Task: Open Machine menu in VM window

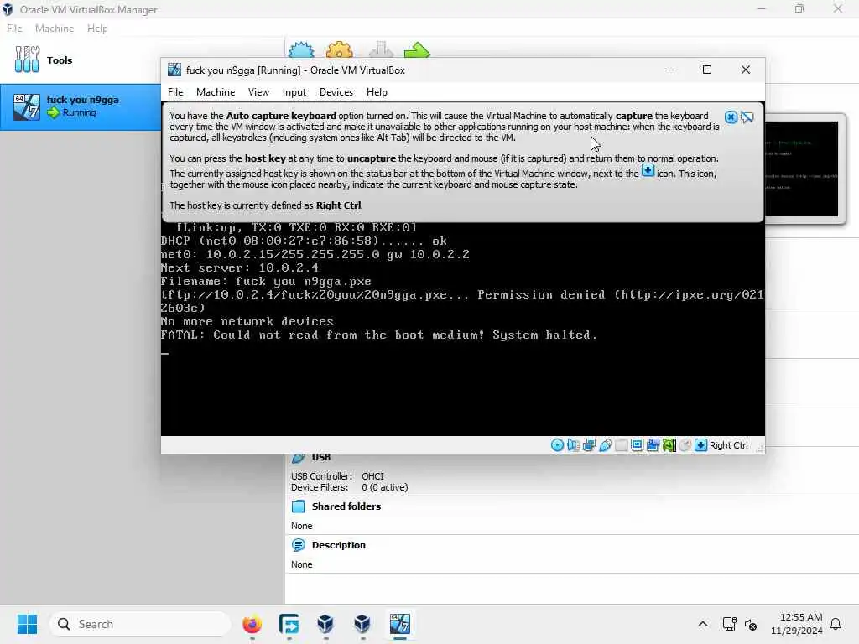Action: coord(216,92)
